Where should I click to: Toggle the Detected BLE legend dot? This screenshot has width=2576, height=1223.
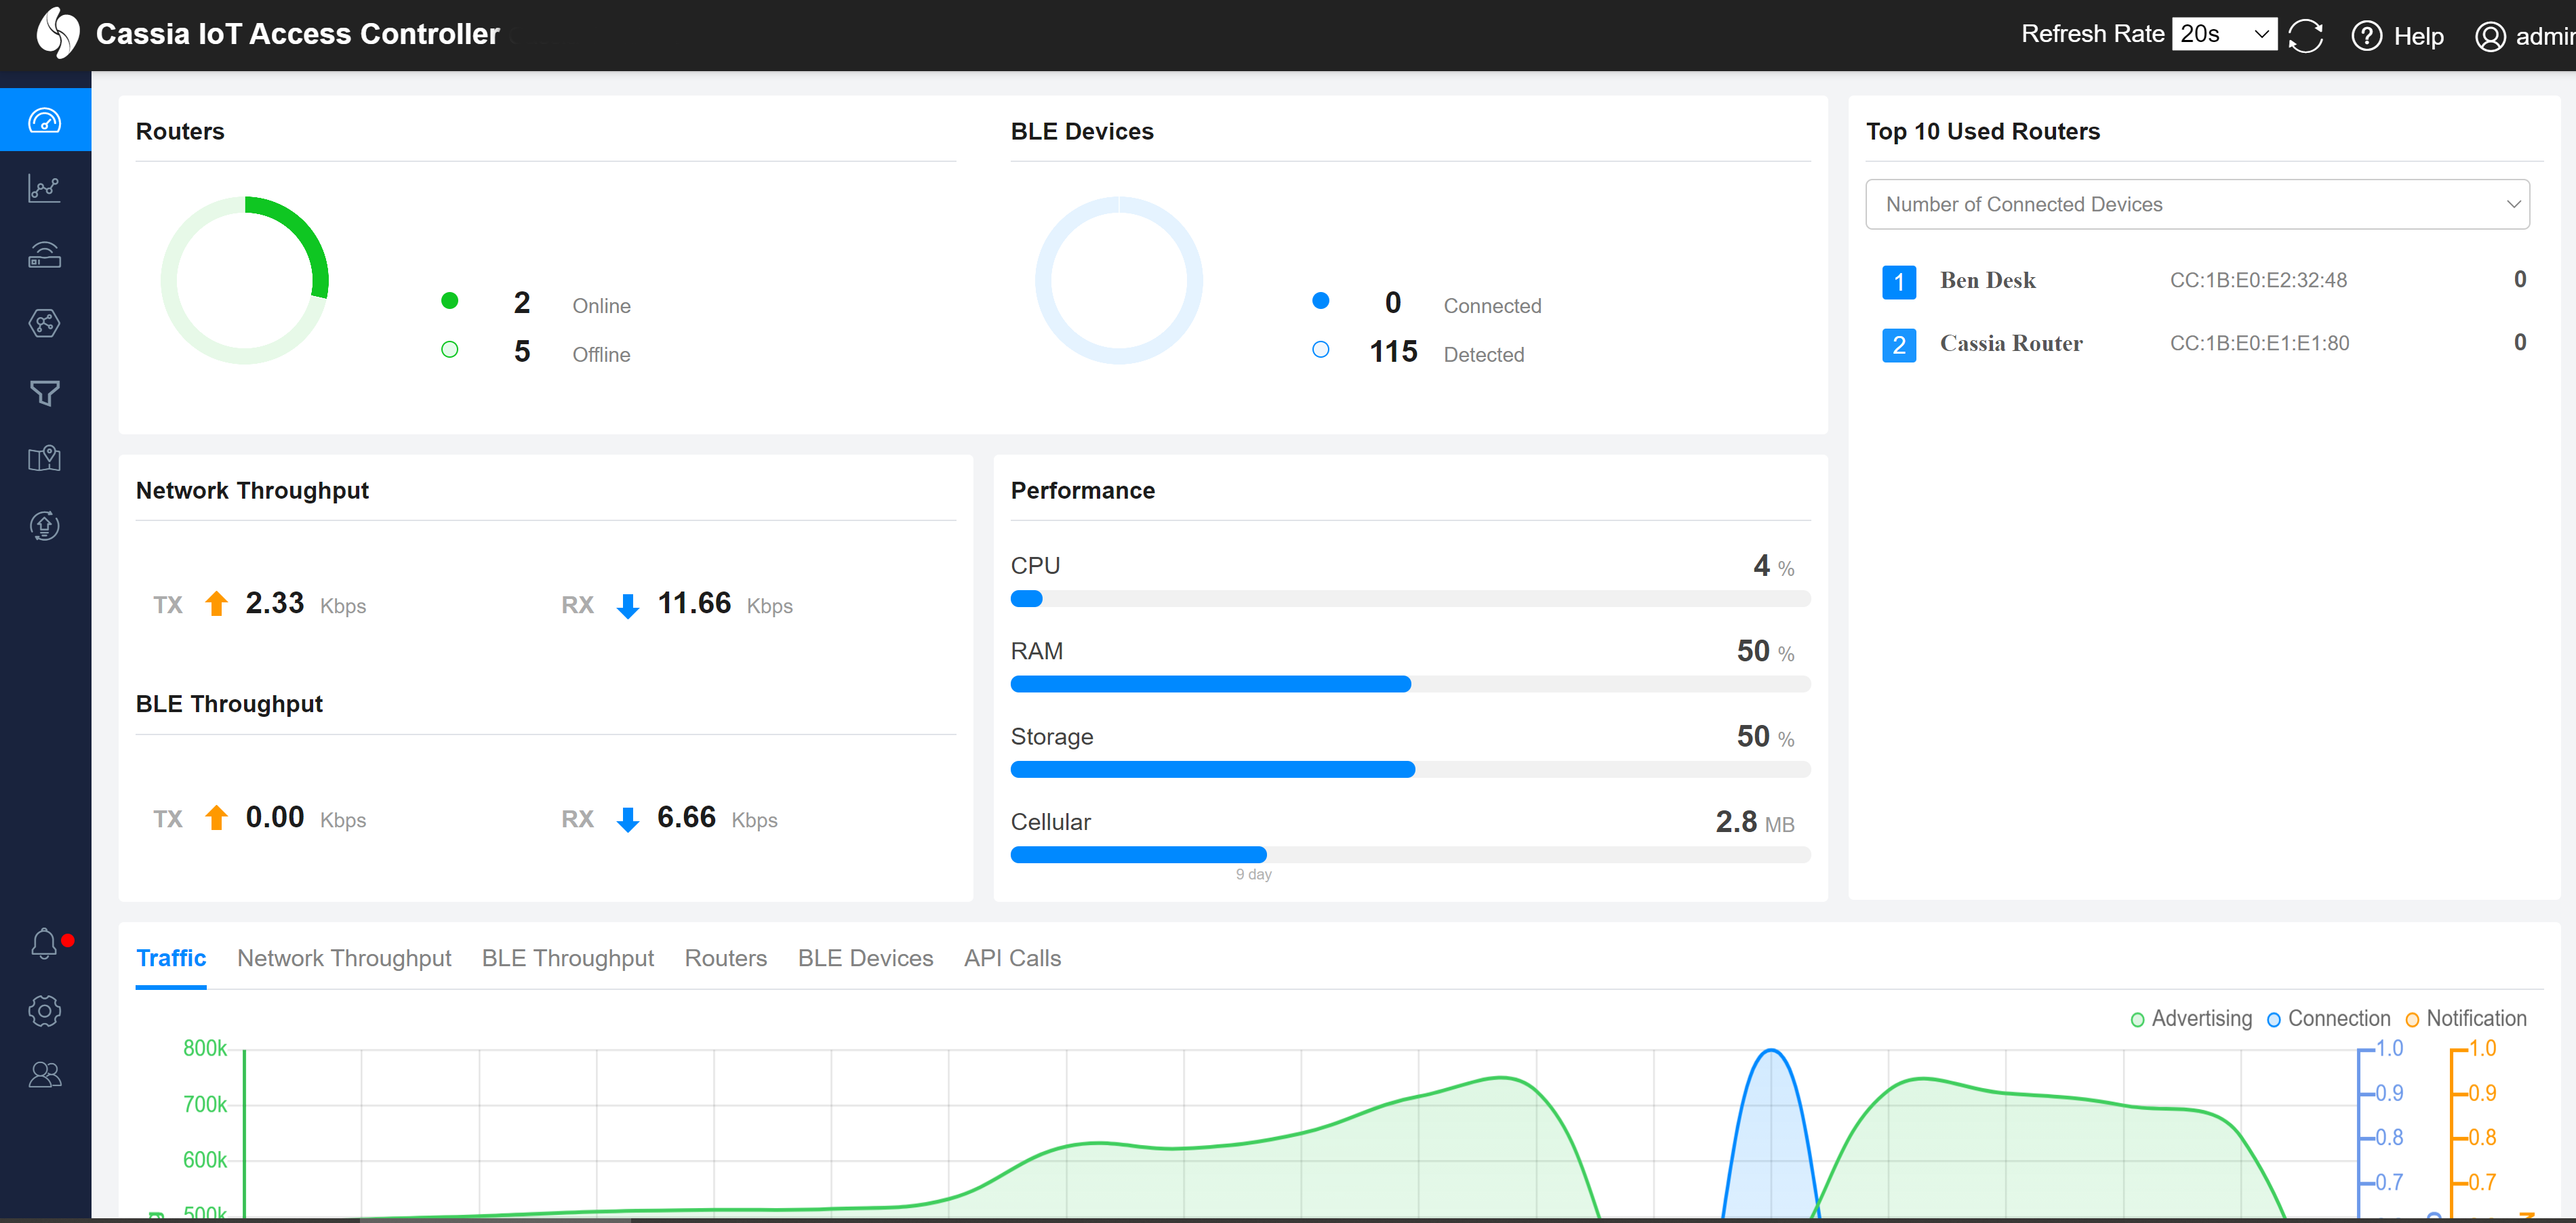tap(1321, 350)
